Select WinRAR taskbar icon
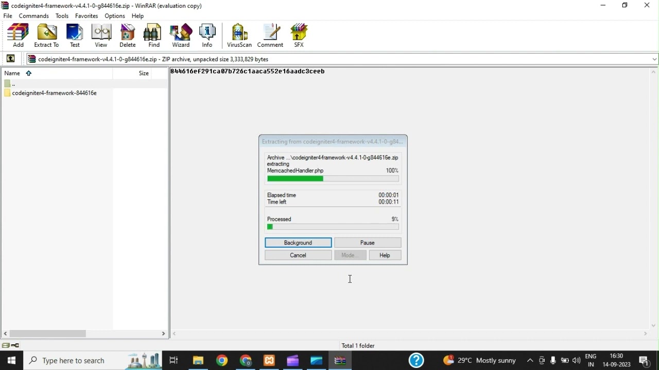This screenshot has width=659, height=370. [x=341, y=361]
